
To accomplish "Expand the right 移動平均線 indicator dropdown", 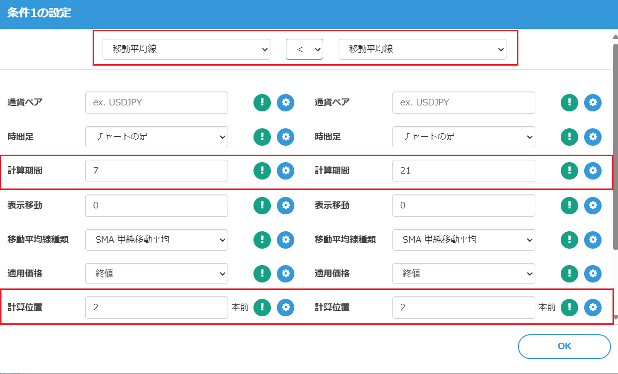I will (422, 49).
